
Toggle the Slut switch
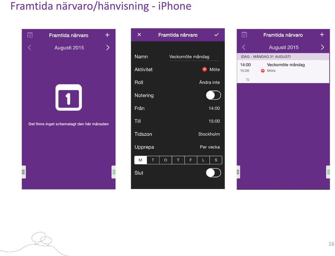tap(214, 173)
